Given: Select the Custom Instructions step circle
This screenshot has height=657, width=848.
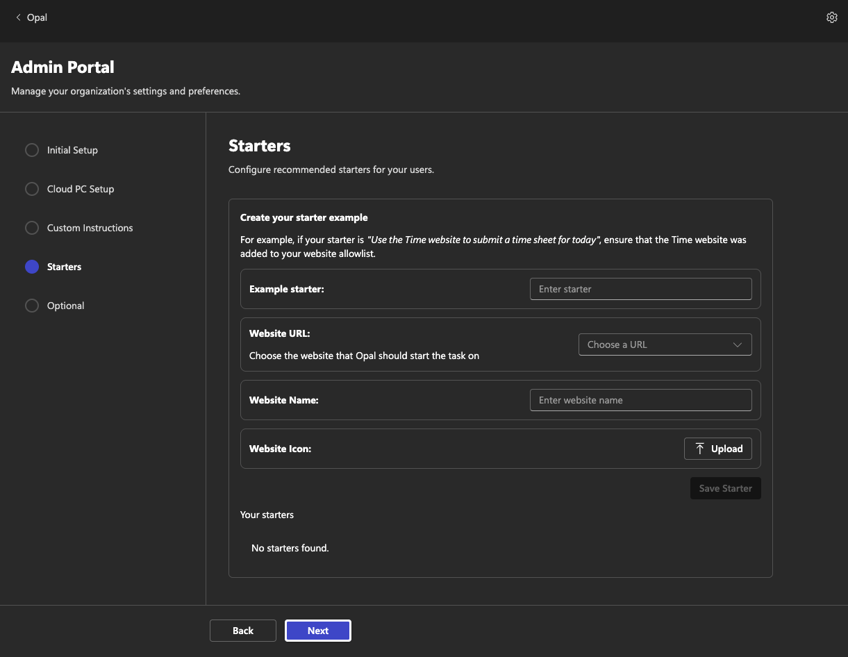Looking at the screenshot, I should tap(32, 228).
